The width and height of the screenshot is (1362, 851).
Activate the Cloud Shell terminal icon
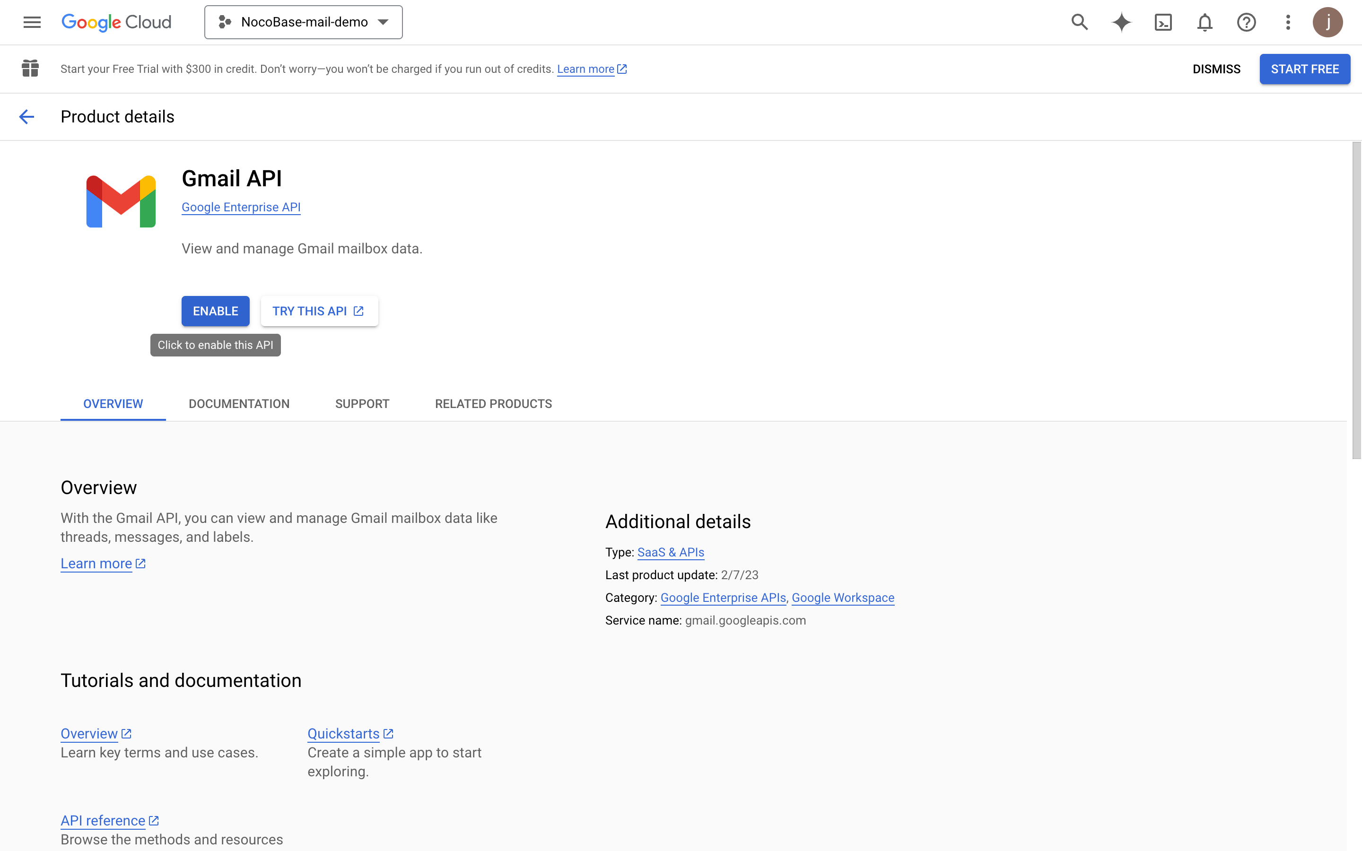pos(1163,22)
